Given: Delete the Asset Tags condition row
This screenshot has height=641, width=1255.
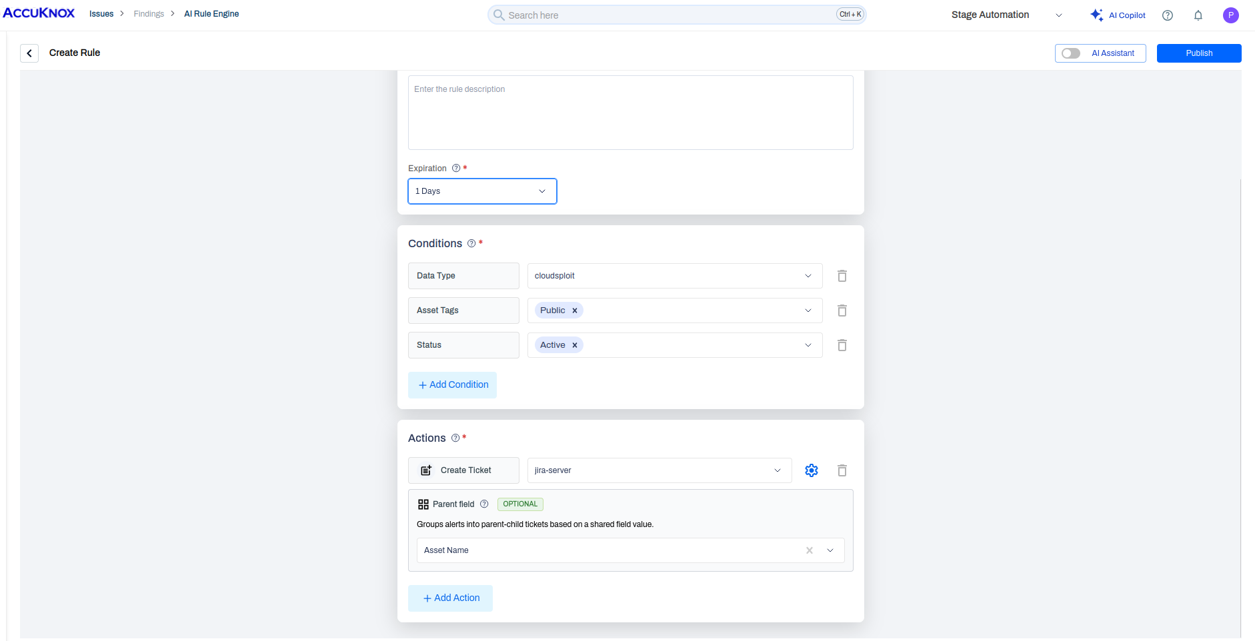Looking at the screenshot, I should (842, 311).
